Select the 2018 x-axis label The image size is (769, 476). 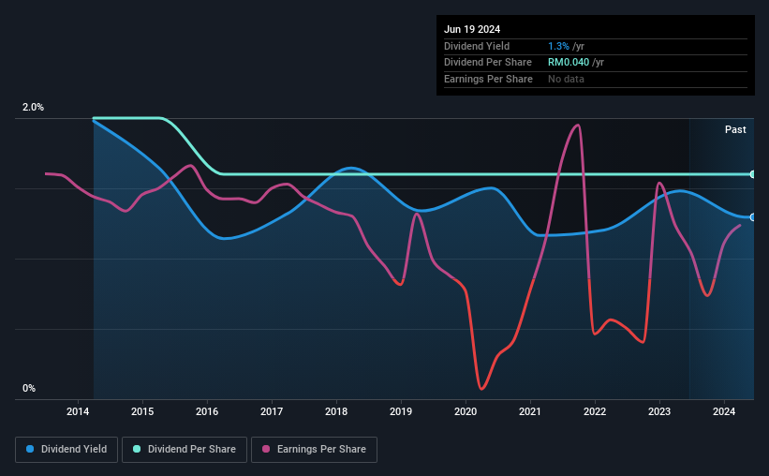pyautogui.click(x=336, y=411)
